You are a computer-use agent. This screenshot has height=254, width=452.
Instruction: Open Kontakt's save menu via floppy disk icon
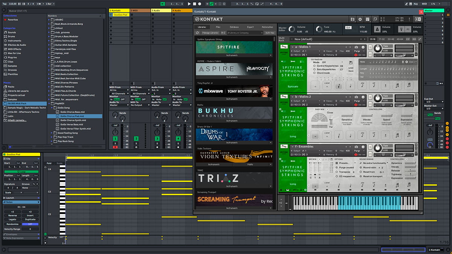(x=352, y=19)
